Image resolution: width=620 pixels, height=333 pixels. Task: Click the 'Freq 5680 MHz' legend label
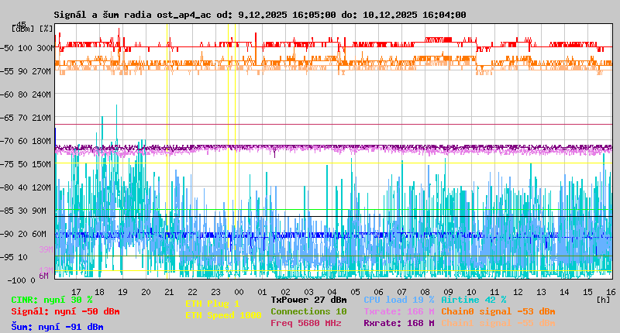(x=306, y=323)
